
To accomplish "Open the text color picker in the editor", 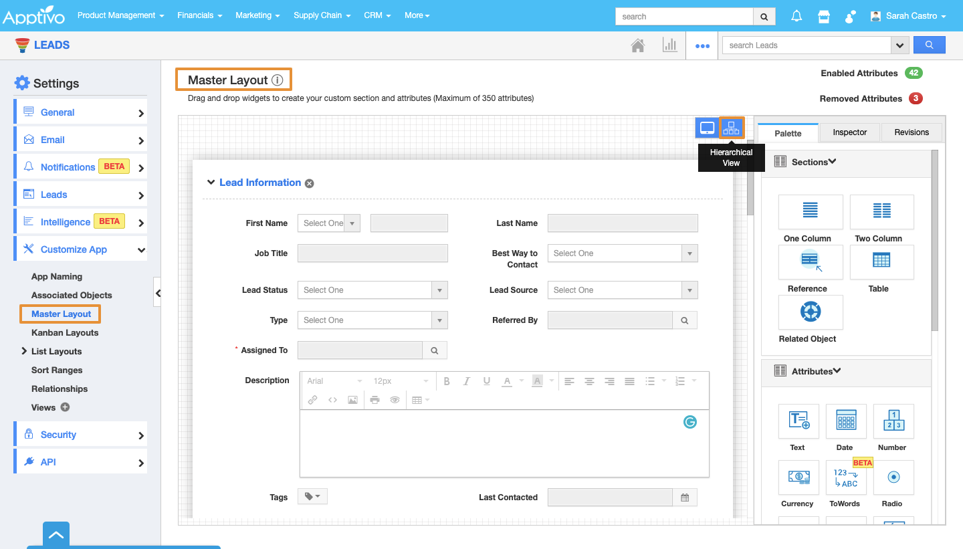I will (x=507, y=381).
